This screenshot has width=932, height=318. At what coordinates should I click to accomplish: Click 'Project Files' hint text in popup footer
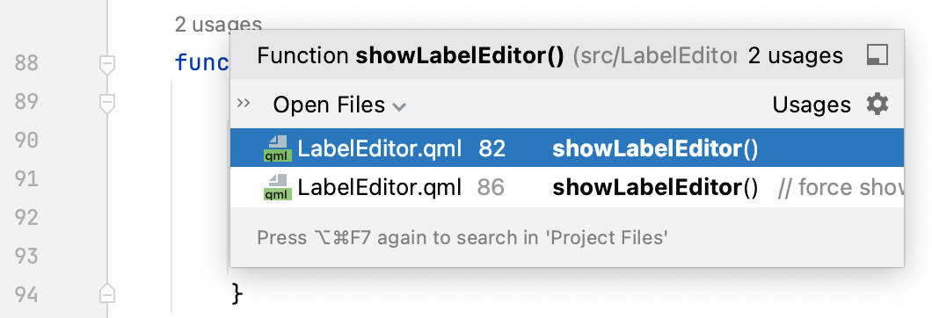point(607,238)
